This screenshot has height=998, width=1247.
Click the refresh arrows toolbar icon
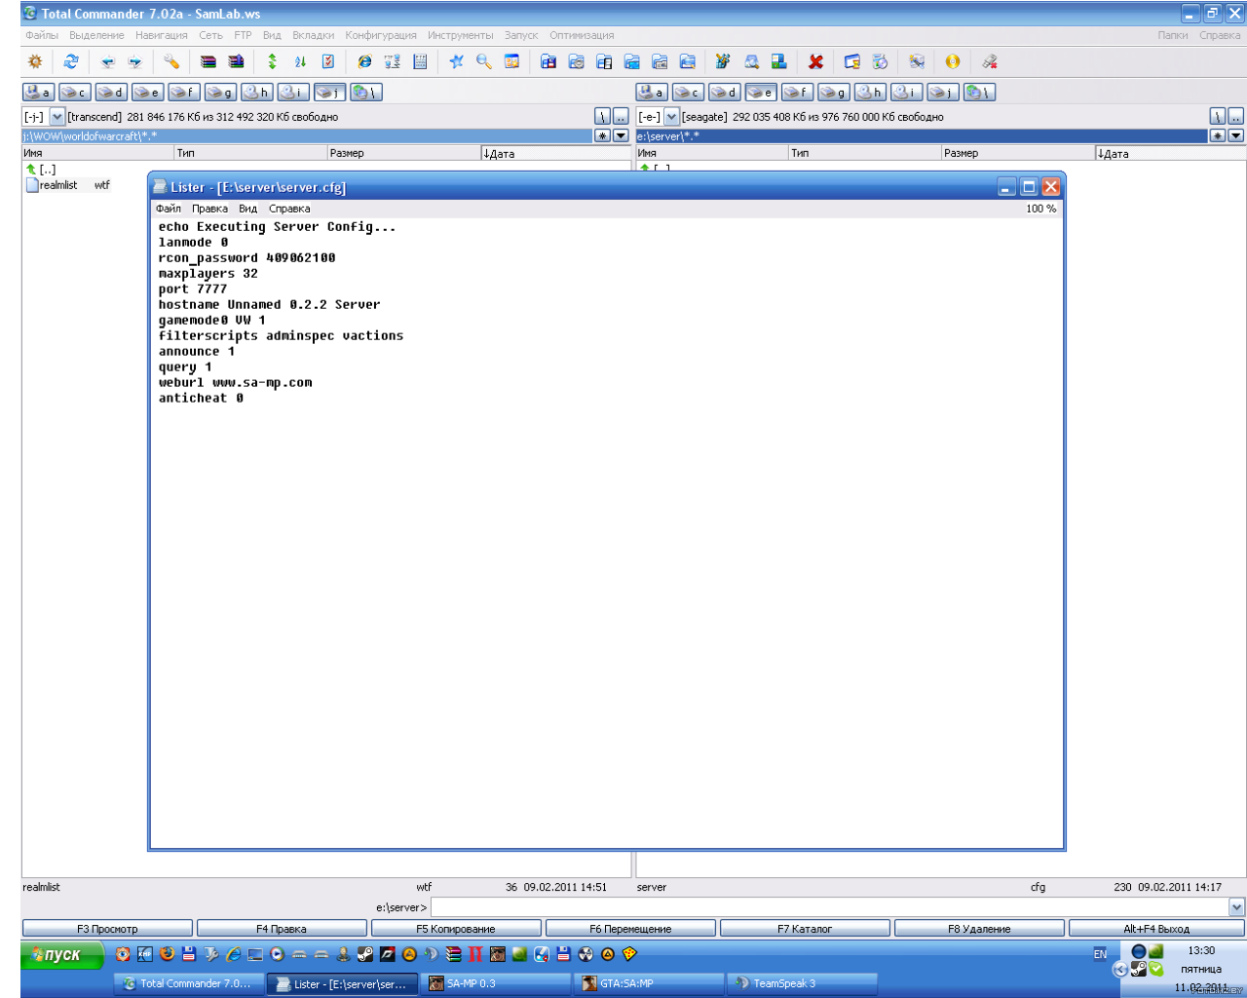click(70, 61)
